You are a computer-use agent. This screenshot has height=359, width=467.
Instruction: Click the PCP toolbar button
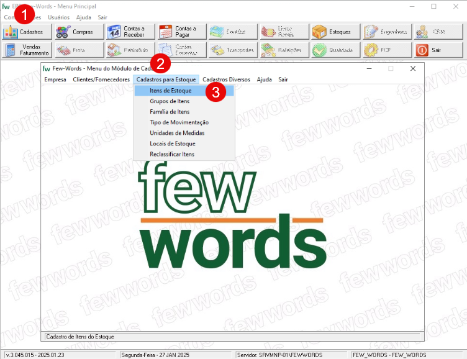(387, 50)
